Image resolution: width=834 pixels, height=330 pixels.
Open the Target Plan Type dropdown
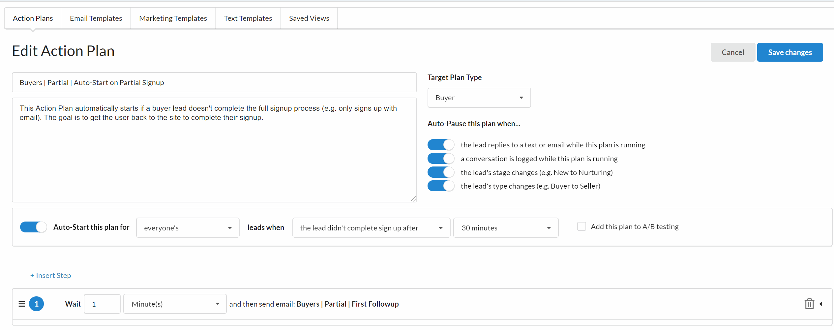tap(479, 98)
